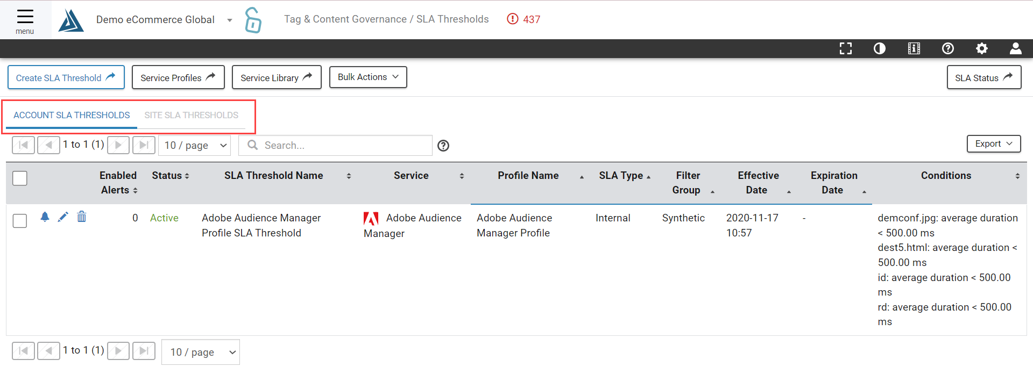Click Create SLA Threshold button
1033x381 pixels.
[x=66, y=77]
